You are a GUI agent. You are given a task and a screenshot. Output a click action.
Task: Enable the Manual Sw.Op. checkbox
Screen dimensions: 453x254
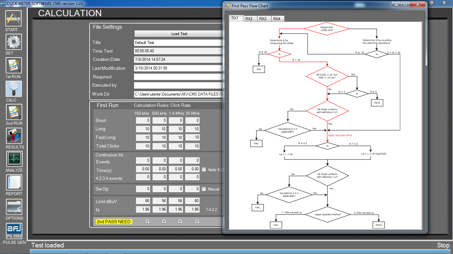coord(204,189)
